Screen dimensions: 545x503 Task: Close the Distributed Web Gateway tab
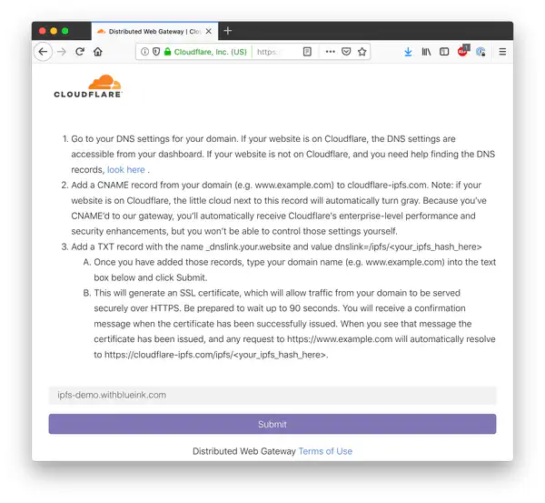(209, 31)
